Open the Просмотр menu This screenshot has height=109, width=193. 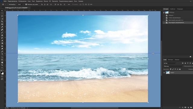coord(55,1)
